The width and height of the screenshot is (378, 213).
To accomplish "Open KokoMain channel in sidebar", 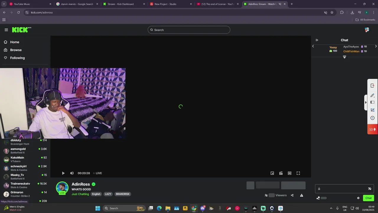I will click(25, 159).
